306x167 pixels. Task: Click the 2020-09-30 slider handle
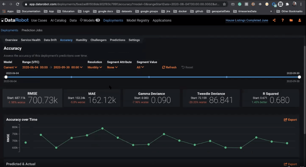(299, 77)
